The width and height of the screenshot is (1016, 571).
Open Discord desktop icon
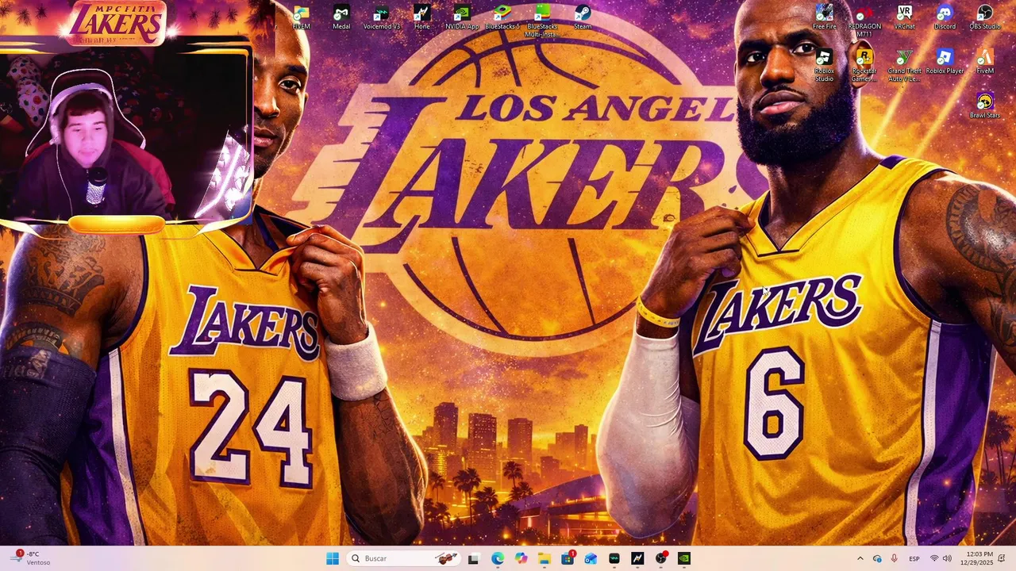coord(945,17)
